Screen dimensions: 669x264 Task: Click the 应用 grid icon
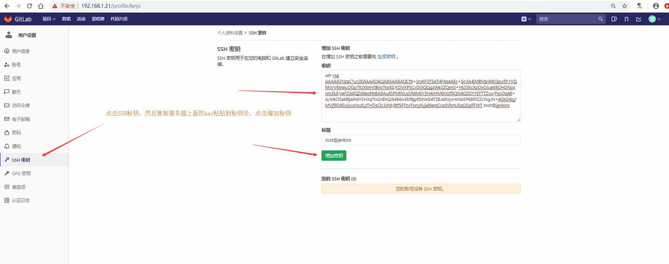click(x=7, y=78)
